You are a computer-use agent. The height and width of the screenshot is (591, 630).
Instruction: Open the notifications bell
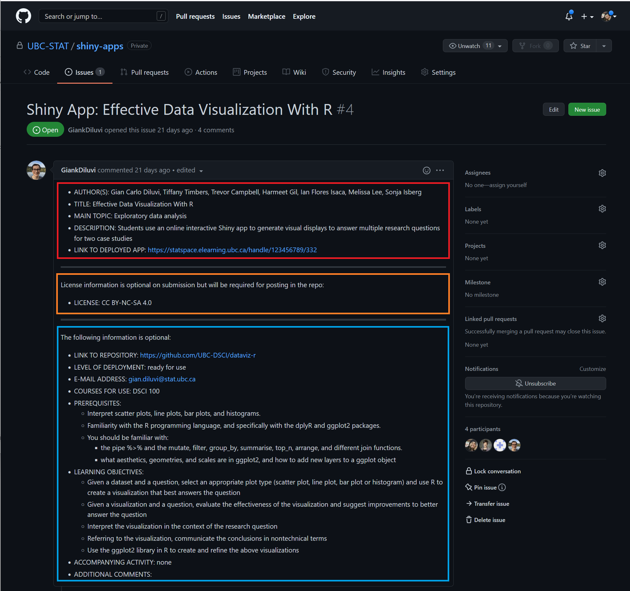point(569,16)
